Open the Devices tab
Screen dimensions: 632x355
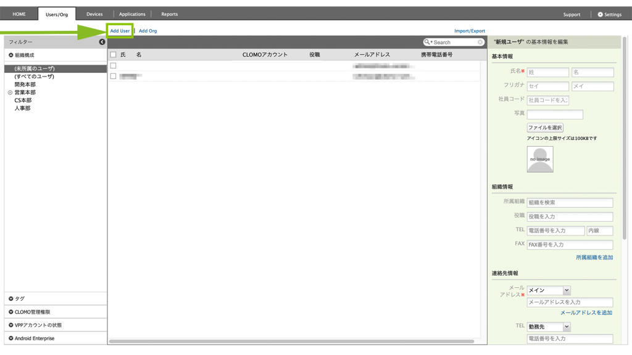(x=94, y=14)
